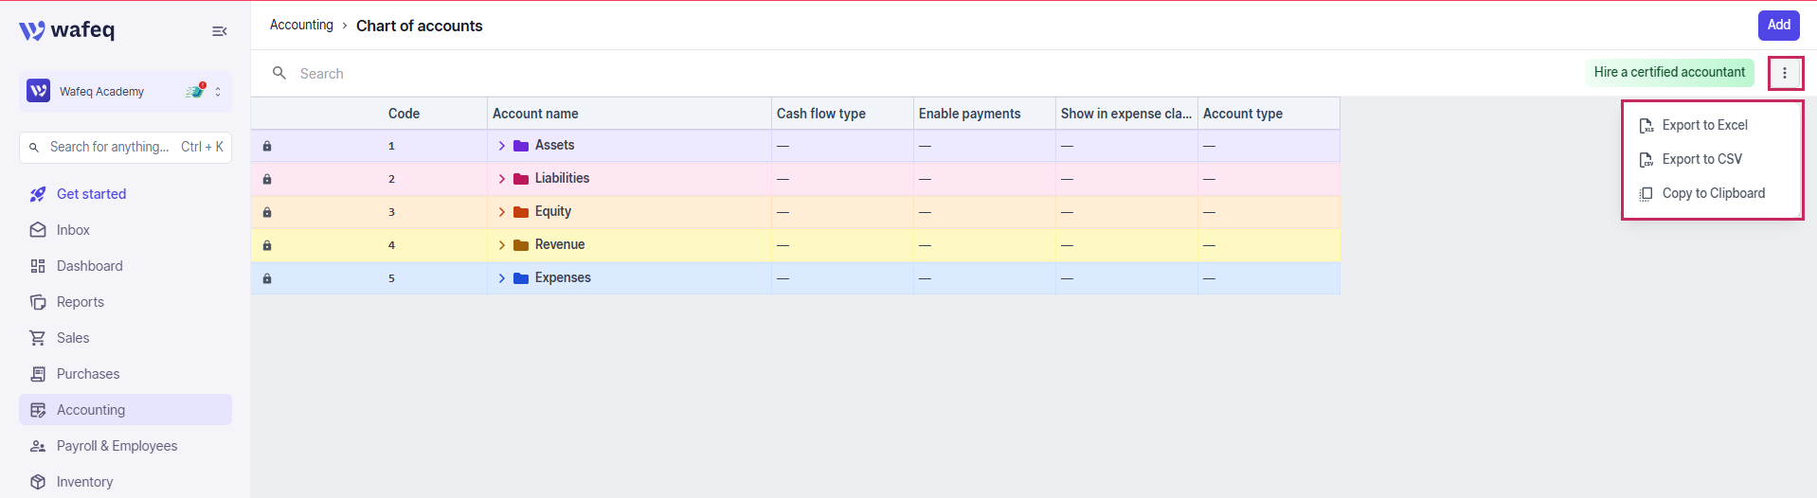Image resolution: width=1817 pixels, height=498 pixels.
Task: Choose Export to CSV
Action: click(1712, 159)
